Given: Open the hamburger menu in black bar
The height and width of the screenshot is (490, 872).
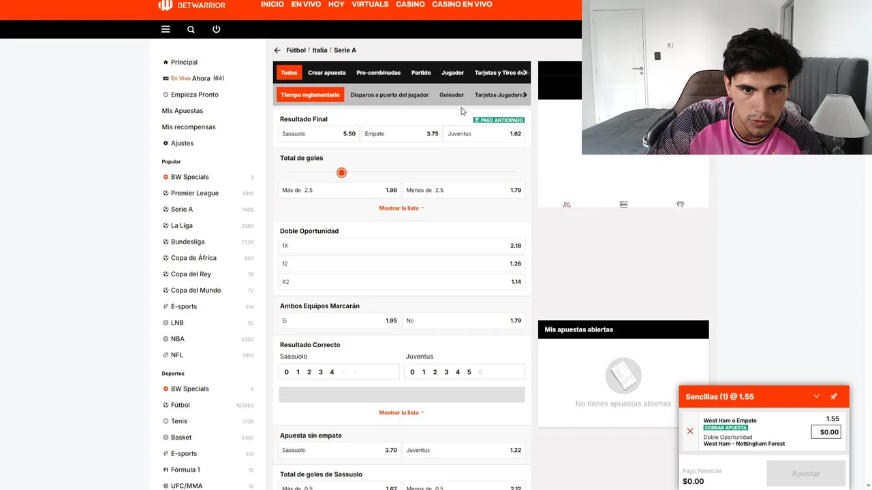Looking at the screenshot, I should click(x=166, y=29).
